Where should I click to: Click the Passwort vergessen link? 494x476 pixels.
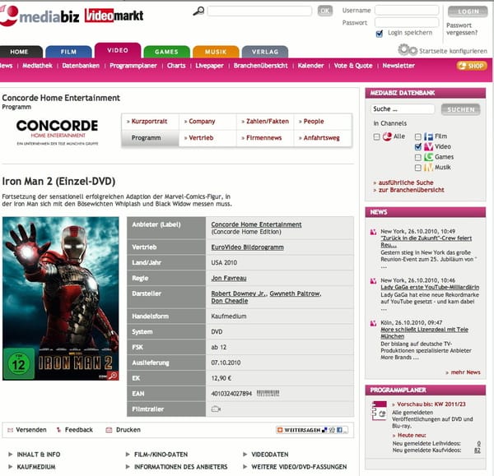(462, 29)
